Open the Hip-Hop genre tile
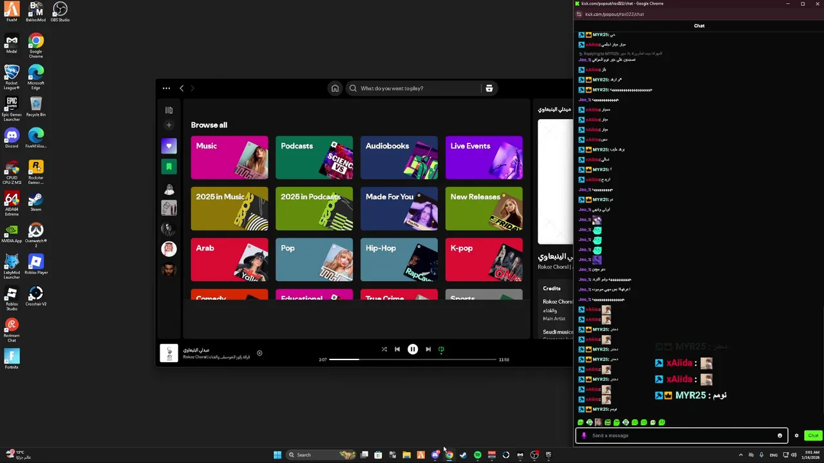 pyautogui.click(x=399, y=260)
